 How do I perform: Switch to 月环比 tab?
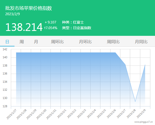(85, 42)
